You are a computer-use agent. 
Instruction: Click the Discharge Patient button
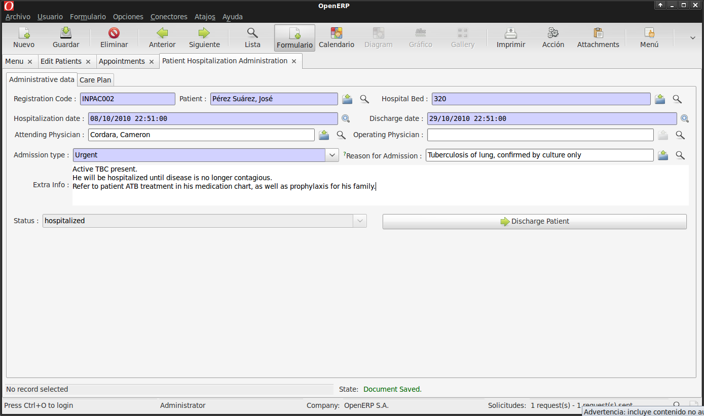(x=534, y=221)
